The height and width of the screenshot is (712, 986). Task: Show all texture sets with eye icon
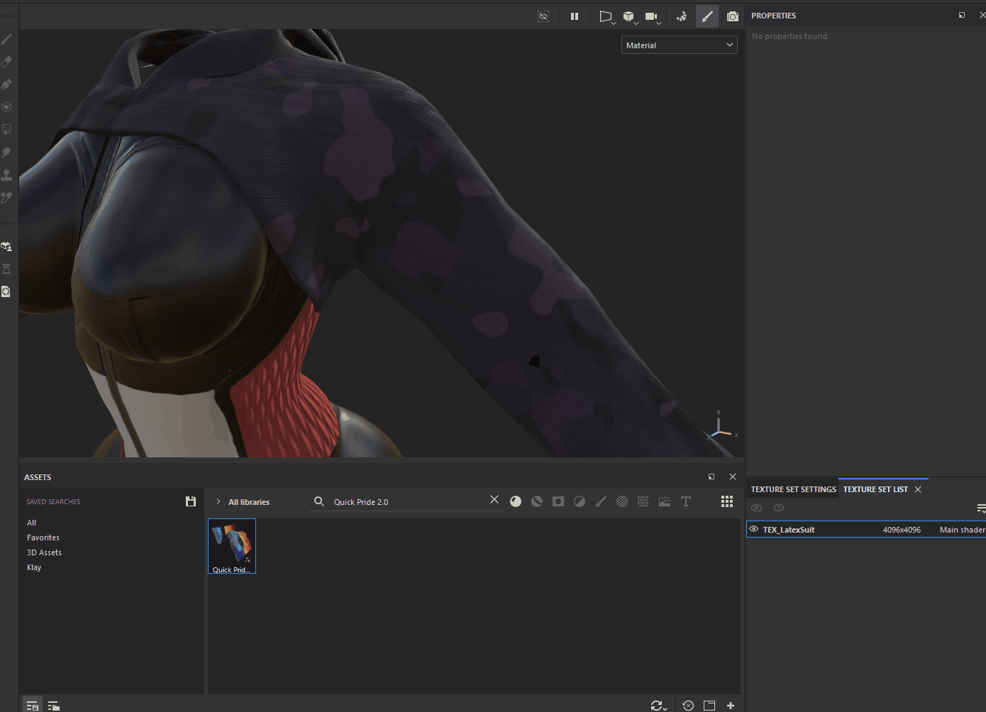pos(779,508)
